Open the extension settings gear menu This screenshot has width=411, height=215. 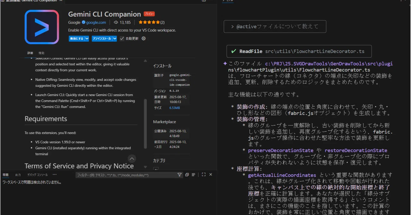pyautogui.click(x=144, y=39)
